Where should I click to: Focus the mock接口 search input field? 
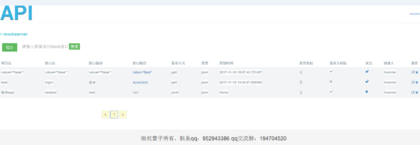[x=45, y=46]
